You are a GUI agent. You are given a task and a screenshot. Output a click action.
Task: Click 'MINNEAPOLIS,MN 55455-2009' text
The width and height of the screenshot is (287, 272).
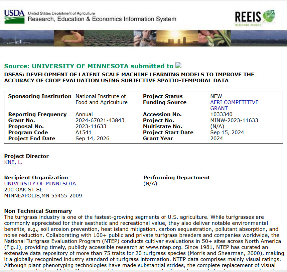pos(43,196)
